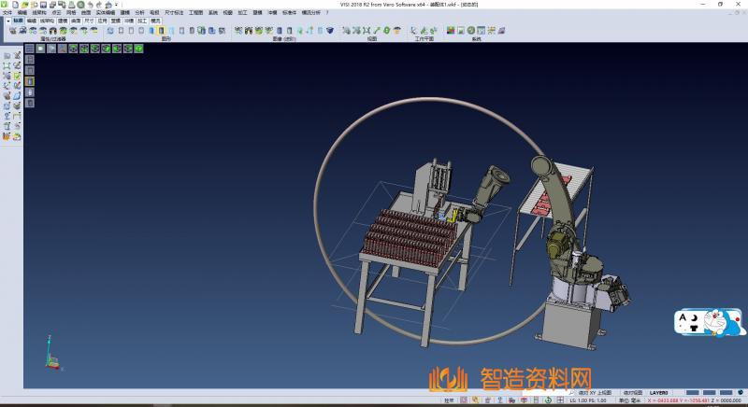This screenshot has height=407, width=748.
Task: Click the new file icon in title bar
Action: [15, 5]
